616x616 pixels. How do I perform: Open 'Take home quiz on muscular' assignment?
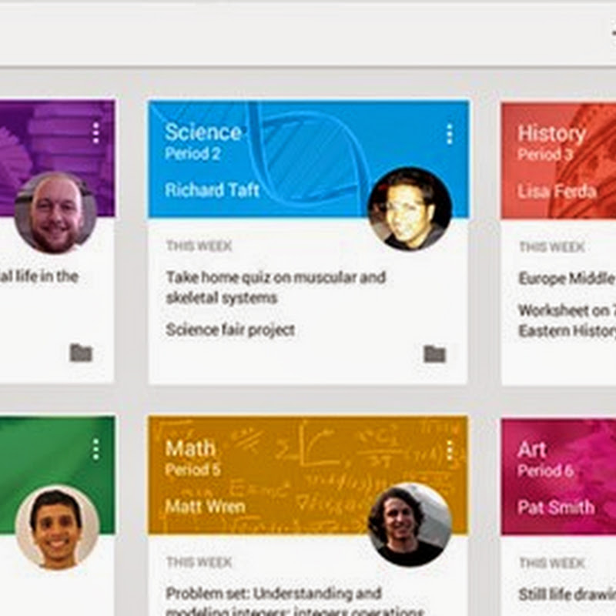coord(276,287)
